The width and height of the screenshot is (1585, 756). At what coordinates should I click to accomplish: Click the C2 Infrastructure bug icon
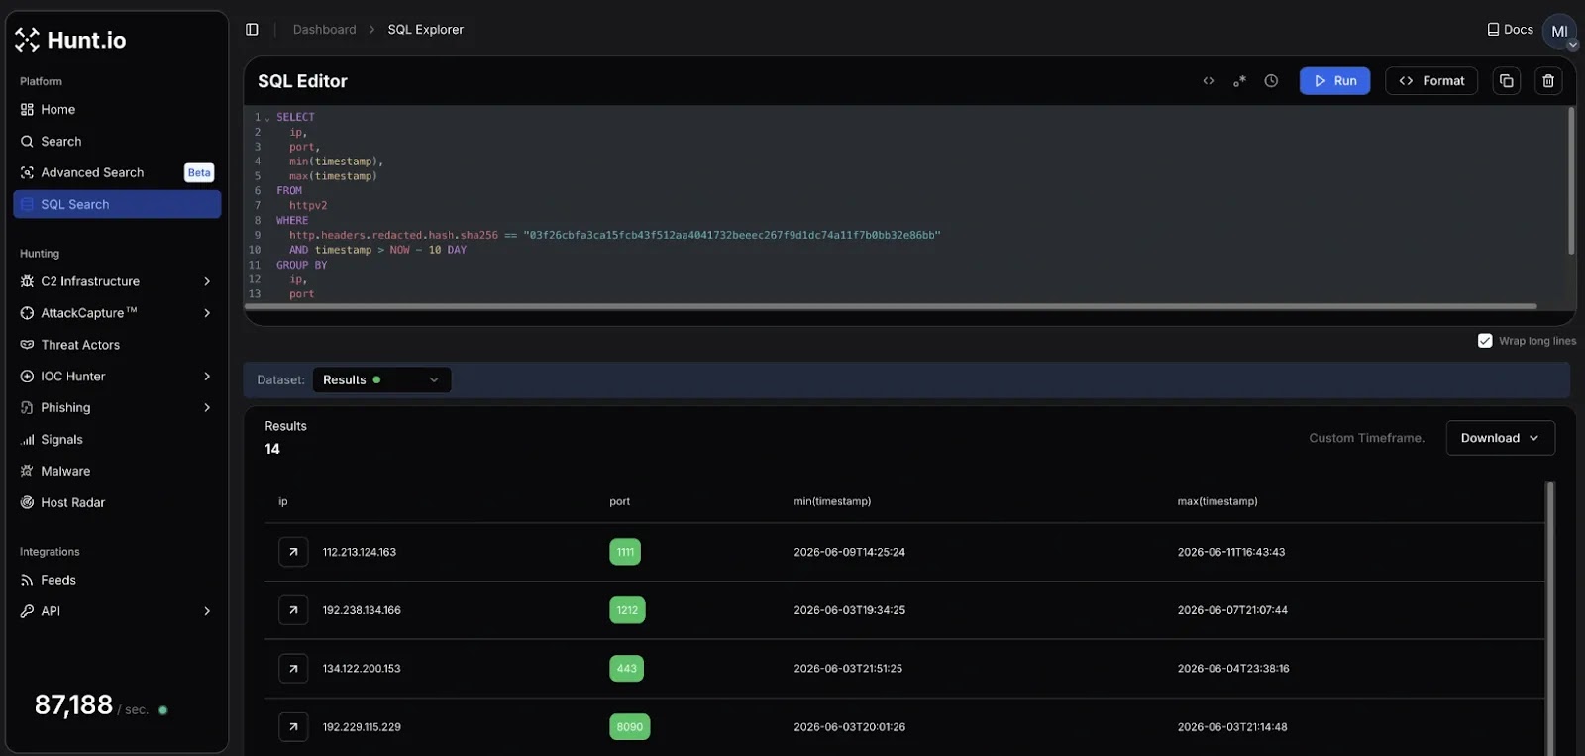[x=27, y=281]
